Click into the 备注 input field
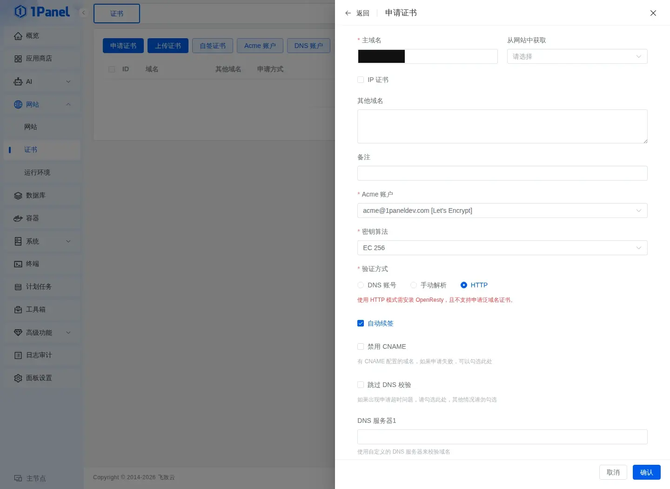Viewport: 670px width, 489px height. 502,173
